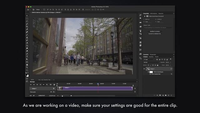Screen dimensions: 200x113
Task: Toggle Filtres dynamiques visibility eye
Action: [148, 72]
